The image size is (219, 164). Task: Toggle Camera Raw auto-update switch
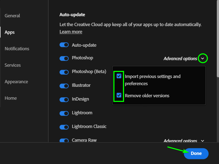click(64, 140)
